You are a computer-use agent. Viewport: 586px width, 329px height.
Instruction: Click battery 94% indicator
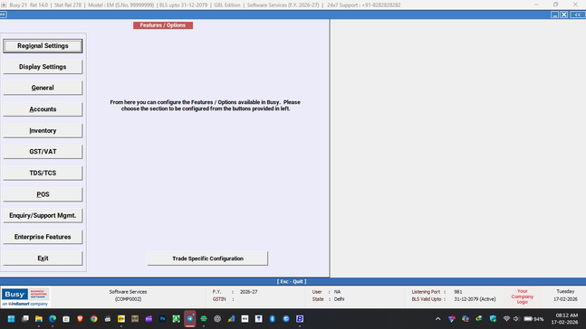click(533, 319)
